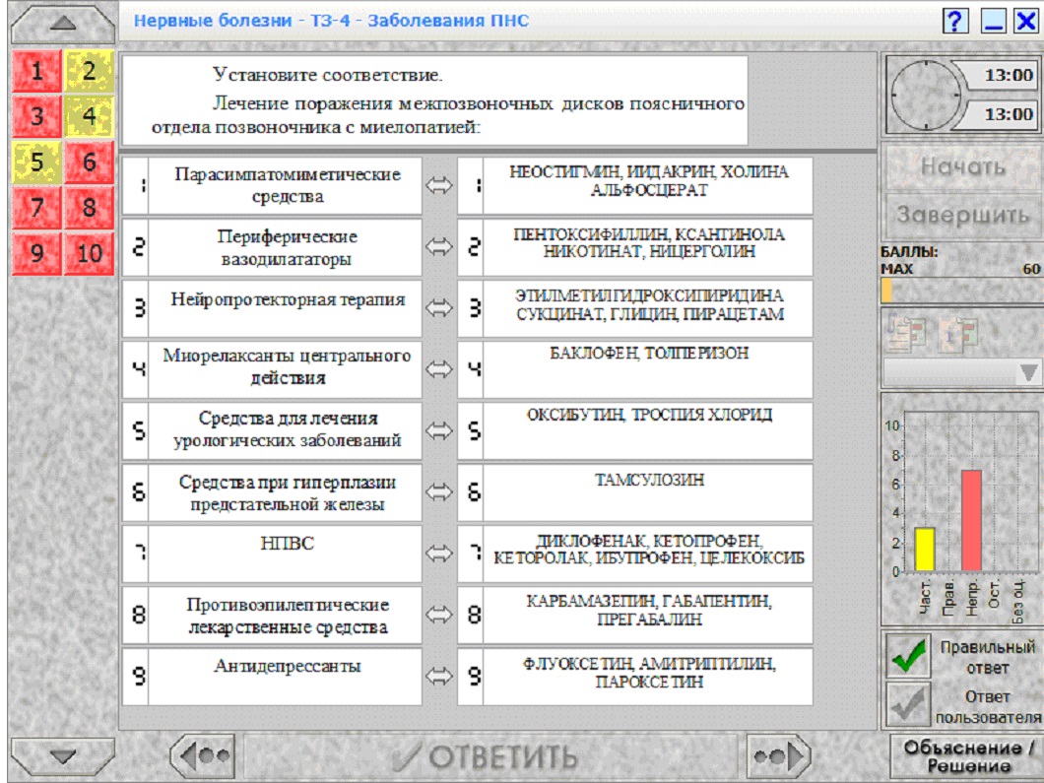Click the Завершить button
Screen dimensions: 1044x783
963,215
